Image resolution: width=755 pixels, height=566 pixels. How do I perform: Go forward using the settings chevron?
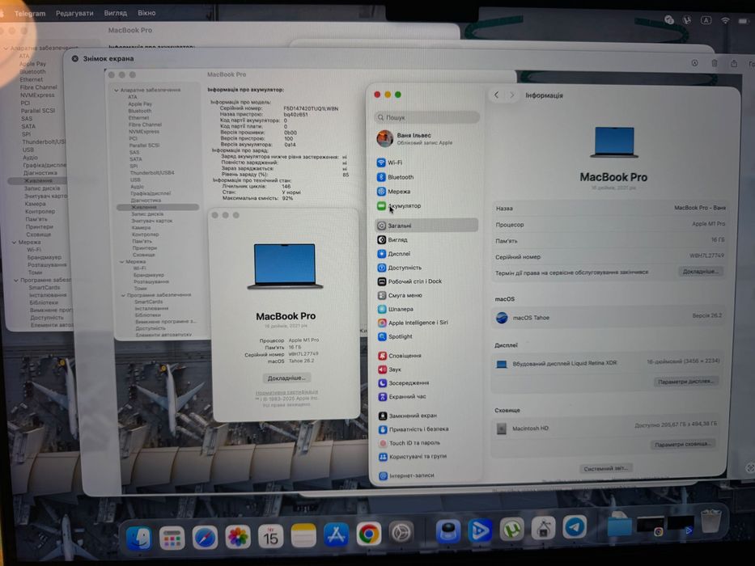(x=512, y=95)
